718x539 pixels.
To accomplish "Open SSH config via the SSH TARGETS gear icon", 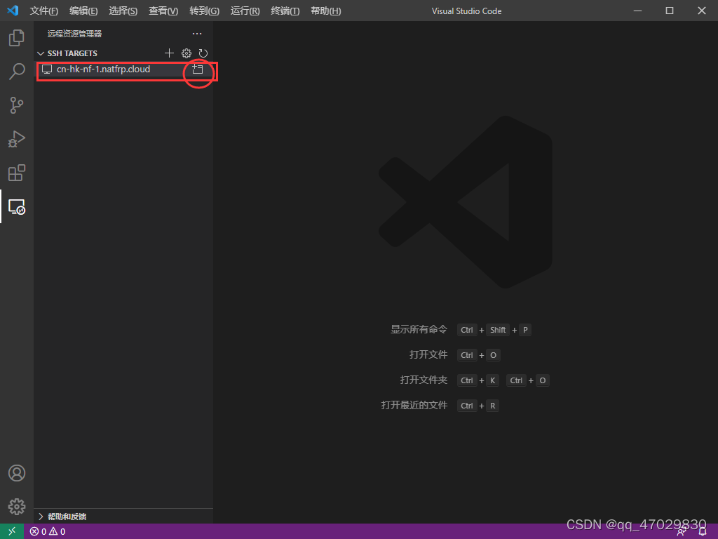I will pyautogui.click(x=186, y=53).
